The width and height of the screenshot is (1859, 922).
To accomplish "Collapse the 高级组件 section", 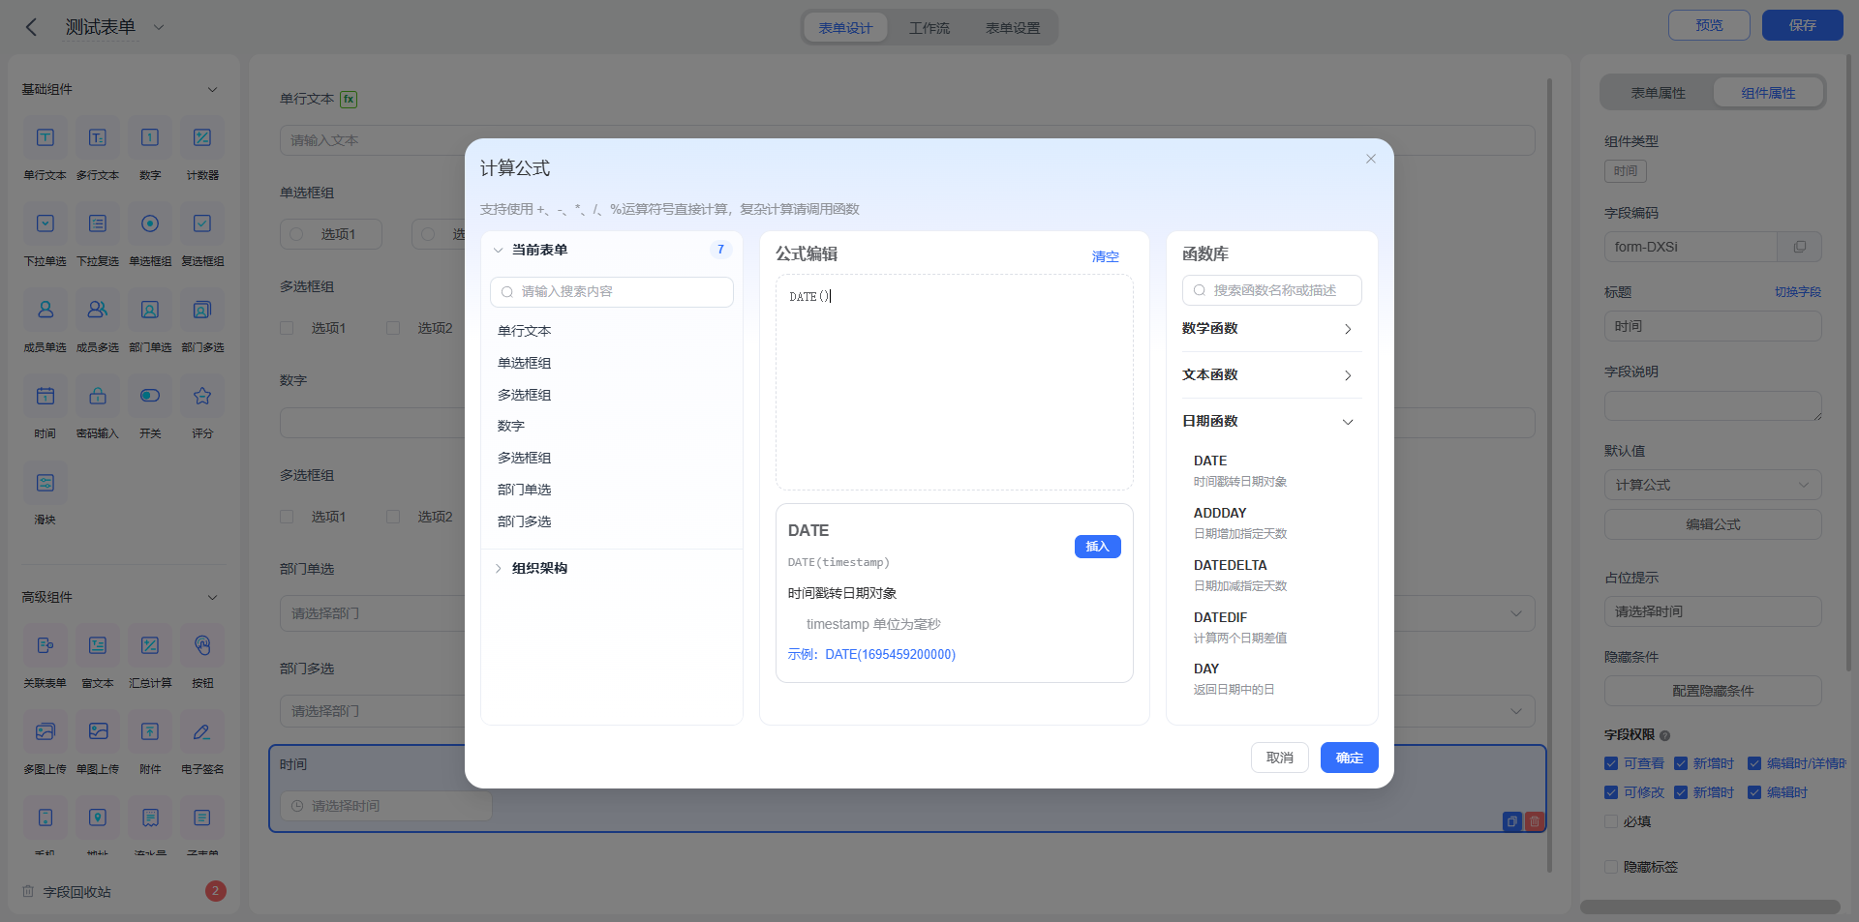I will pos(212,597).
